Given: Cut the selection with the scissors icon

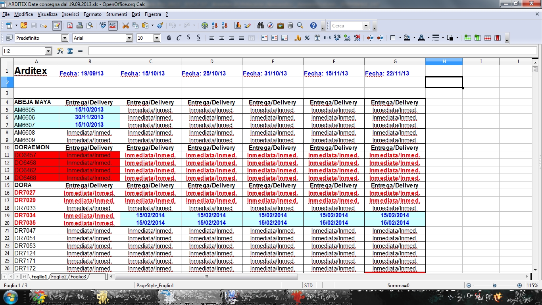Looking at the screenshot, I should click(126, 26).
